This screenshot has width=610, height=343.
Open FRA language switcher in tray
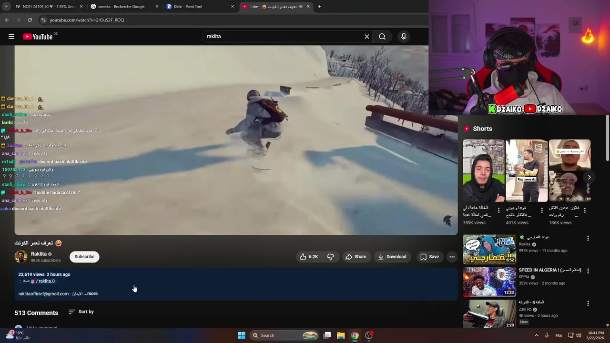[x=559, y=335]
